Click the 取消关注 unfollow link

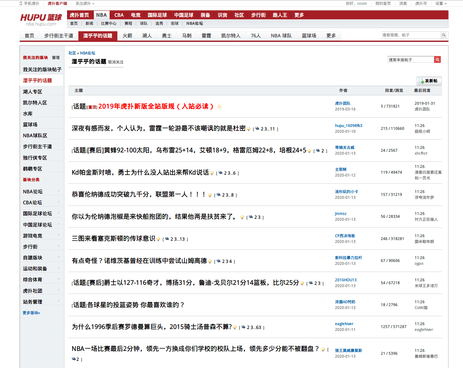116,62
